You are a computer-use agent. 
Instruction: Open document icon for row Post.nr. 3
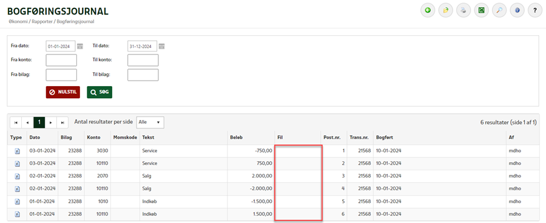17,176
